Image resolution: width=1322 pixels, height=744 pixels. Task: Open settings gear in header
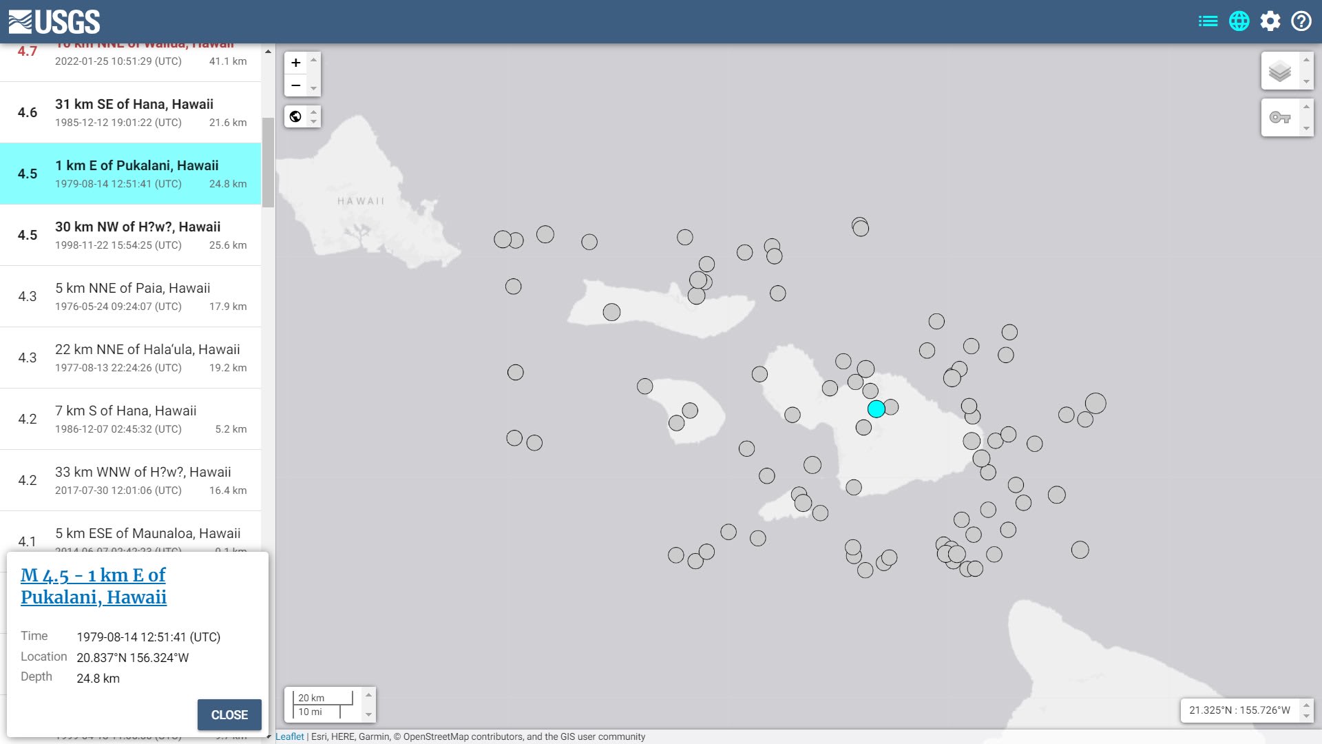(1270, 21)
